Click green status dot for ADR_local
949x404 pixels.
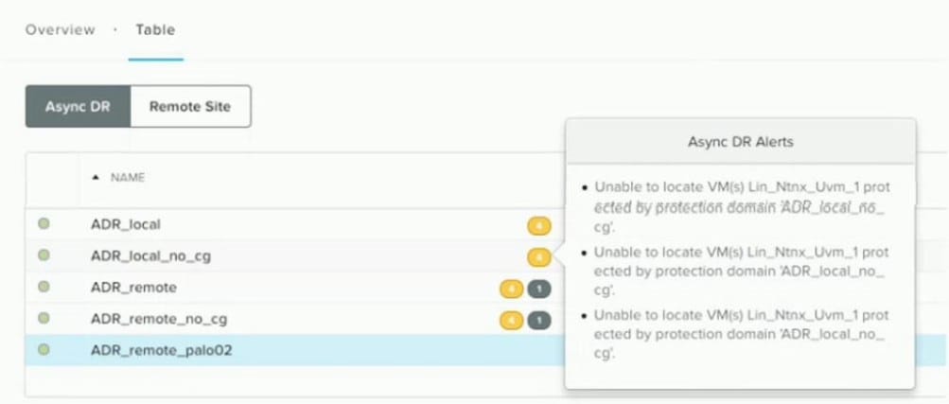click(43, 224)
